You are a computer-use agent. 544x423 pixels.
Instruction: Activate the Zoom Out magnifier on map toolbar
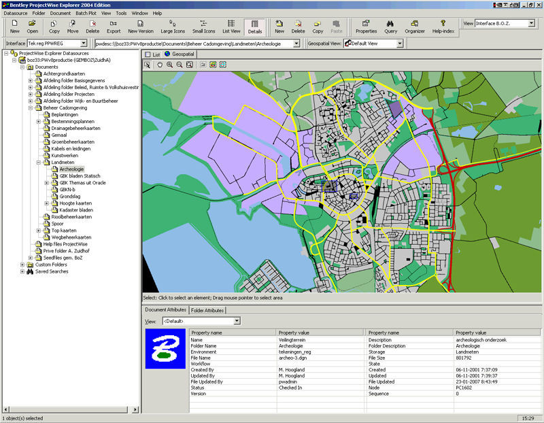[179, 65]
